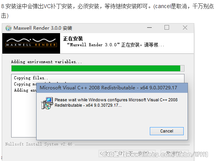Click the 正在安装 heading in the installer header
This screenshot has height=161, width=218.
tap(73, 39)
